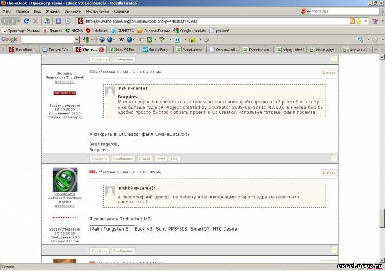
Task: Click the Google toolbar green share icon
Action: (150, 39)
